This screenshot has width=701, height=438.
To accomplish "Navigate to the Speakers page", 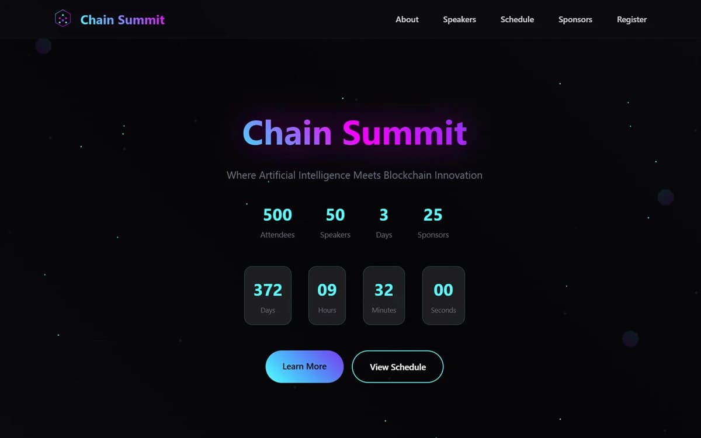I will 459,19.
